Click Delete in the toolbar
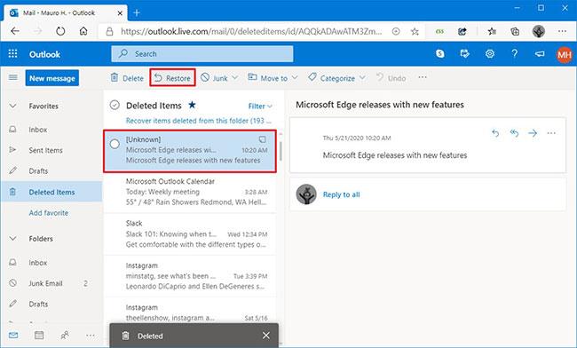Screen dimensions: 577x348 tap(127, 78)
